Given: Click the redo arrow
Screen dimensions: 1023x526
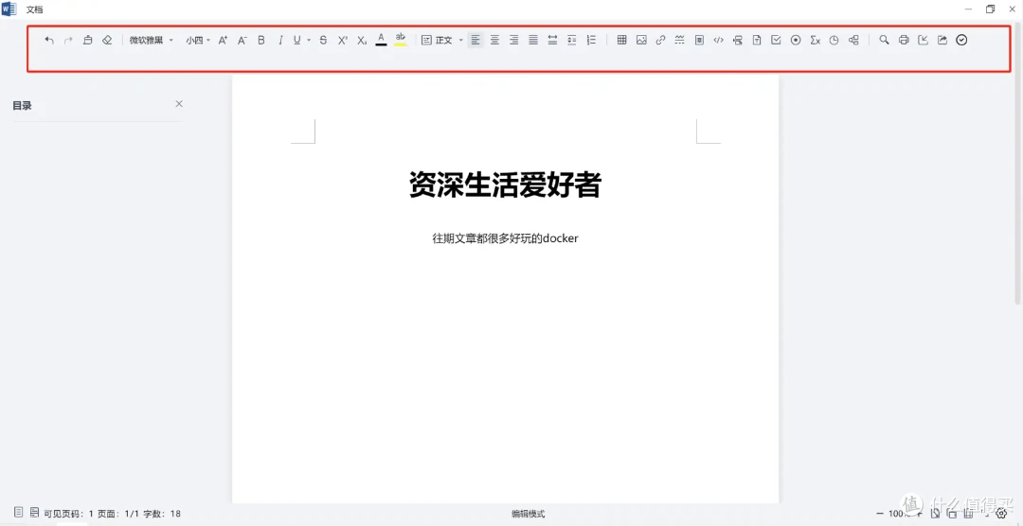Looking at the screenshot, I should click(68, 41).
